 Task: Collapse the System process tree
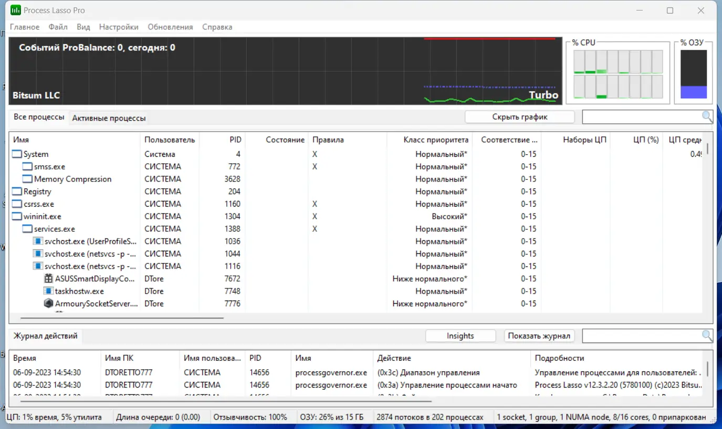click(x=16, y=154)
